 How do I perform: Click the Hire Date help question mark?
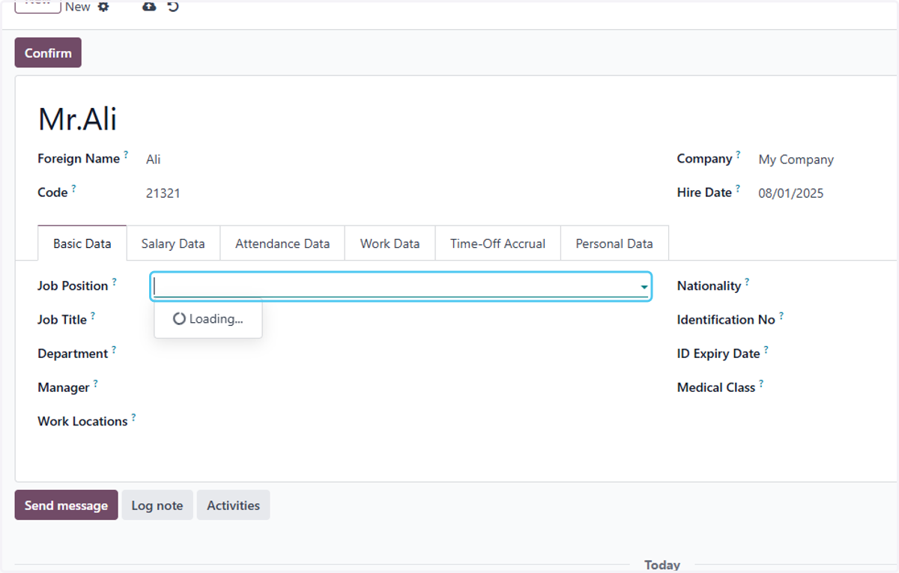(x=737, y=189)
